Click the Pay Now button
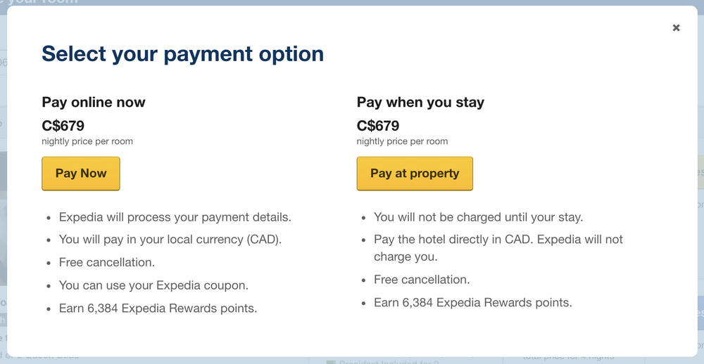 tap(81, 174)
